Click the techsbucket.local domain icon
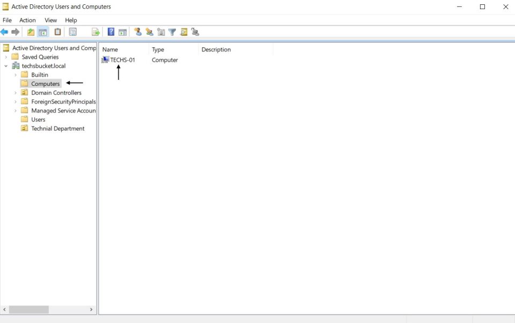Screen dimensions: 515x323 point(16,65)
